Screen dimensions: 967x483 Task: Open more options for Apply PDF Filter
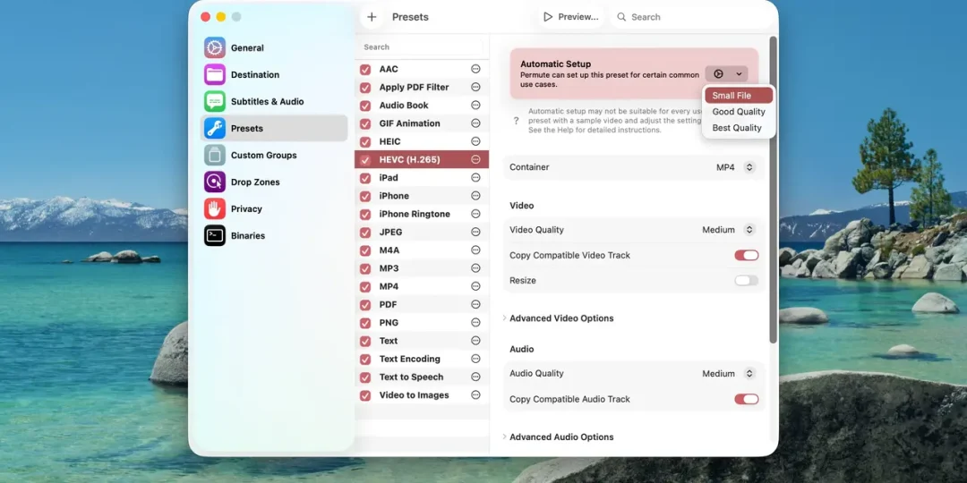coord(475,87)
